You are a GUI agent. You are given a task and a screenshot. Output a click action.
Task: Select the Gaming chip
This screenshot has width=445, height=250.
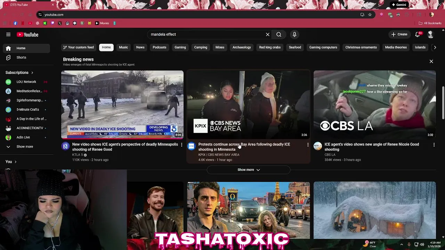[x=180, y=47]
